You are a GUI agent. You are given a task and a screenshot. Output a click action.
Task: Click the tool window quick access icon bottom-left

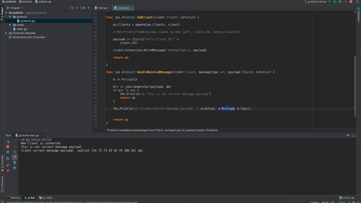2,202
